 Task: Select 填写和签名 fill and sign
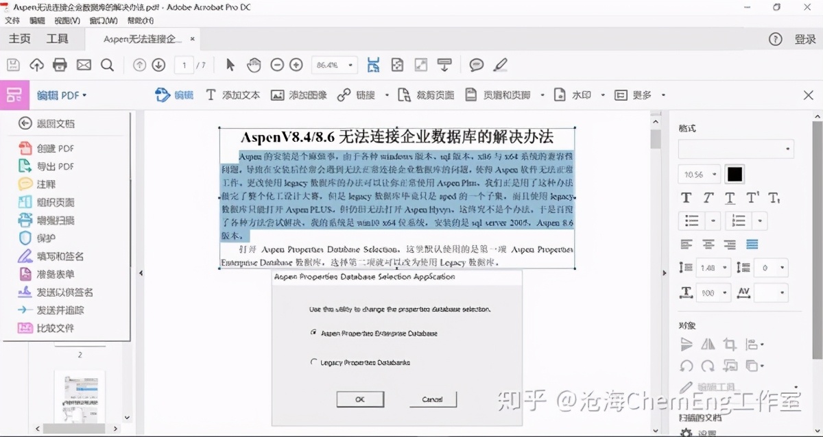click(51, 256)
